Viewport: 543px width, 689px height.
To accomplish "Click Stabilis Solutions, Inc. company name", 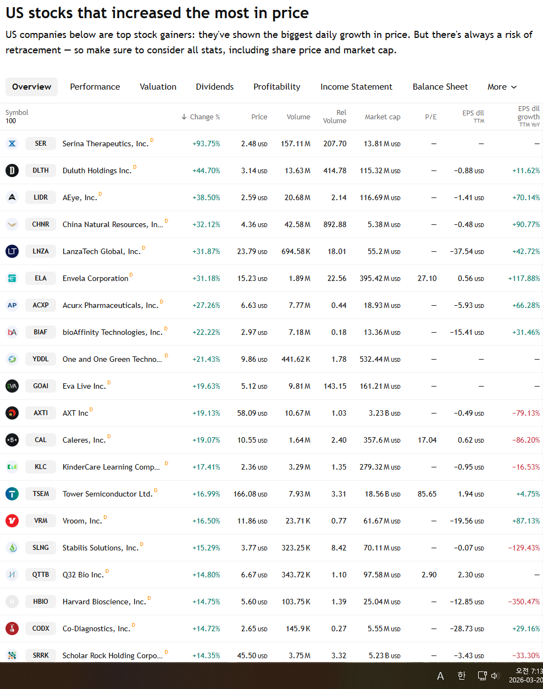I will [x=100, y=548].
